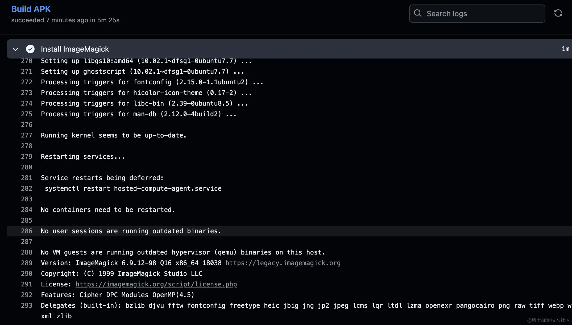Select log line number 286
The width and height of the screenshot is (572, 325).
click(x=27, y=231)
